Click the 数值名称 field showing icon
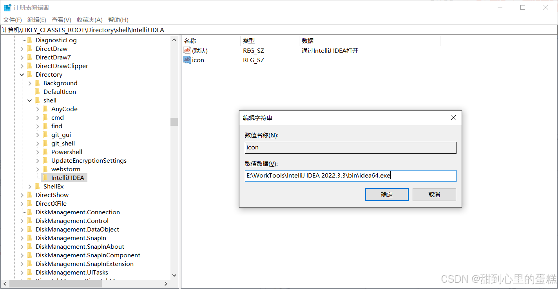 pyautogui.click(x=351, y=147)
